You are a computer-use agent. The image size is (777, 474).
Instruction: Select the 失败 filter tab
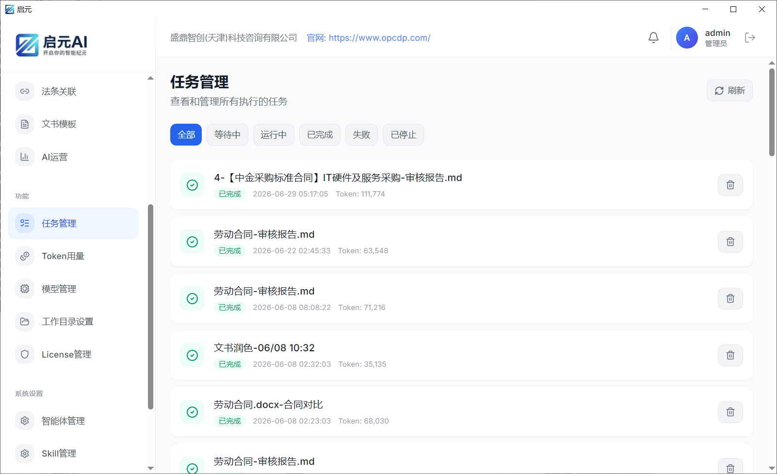coord(361,135)
